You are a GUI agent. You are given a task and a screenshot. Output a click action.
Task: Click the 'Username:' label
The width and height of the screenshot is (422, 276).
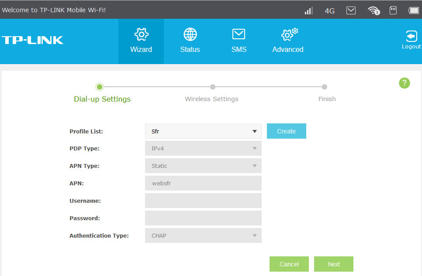click(85, 201)
